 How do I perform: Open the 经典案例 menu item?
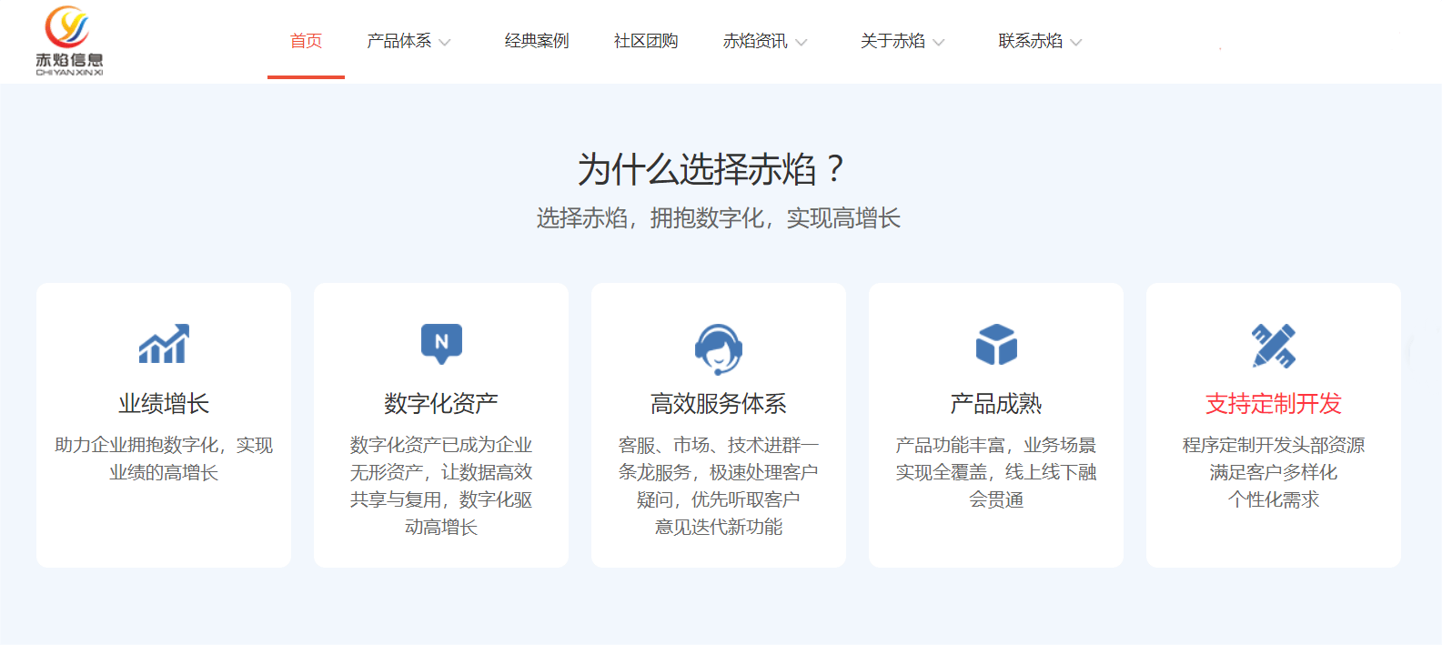tap(537, 41)
